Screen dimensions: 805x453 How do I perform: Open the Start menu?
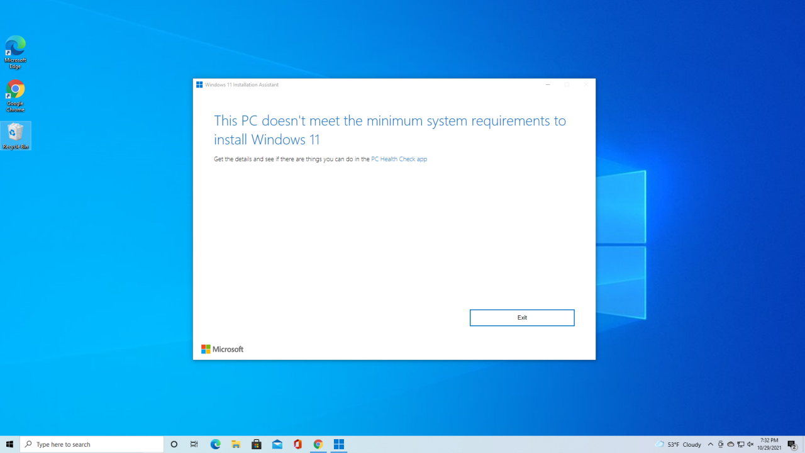pyautogui.click(x=9, y=444)
